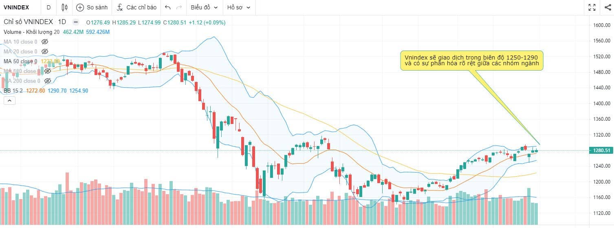This screenshot has height=228, width=614.
Task: Enter fullscreen chart mode
Action: point(592,7)
